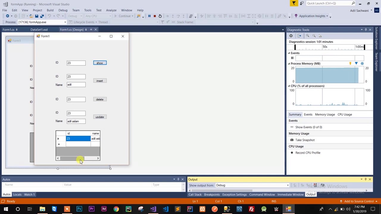The width and height of the screenshot is (381, 214).
Task: Collapse the CPU (% of all processors) section
Action: click(289, 86)
